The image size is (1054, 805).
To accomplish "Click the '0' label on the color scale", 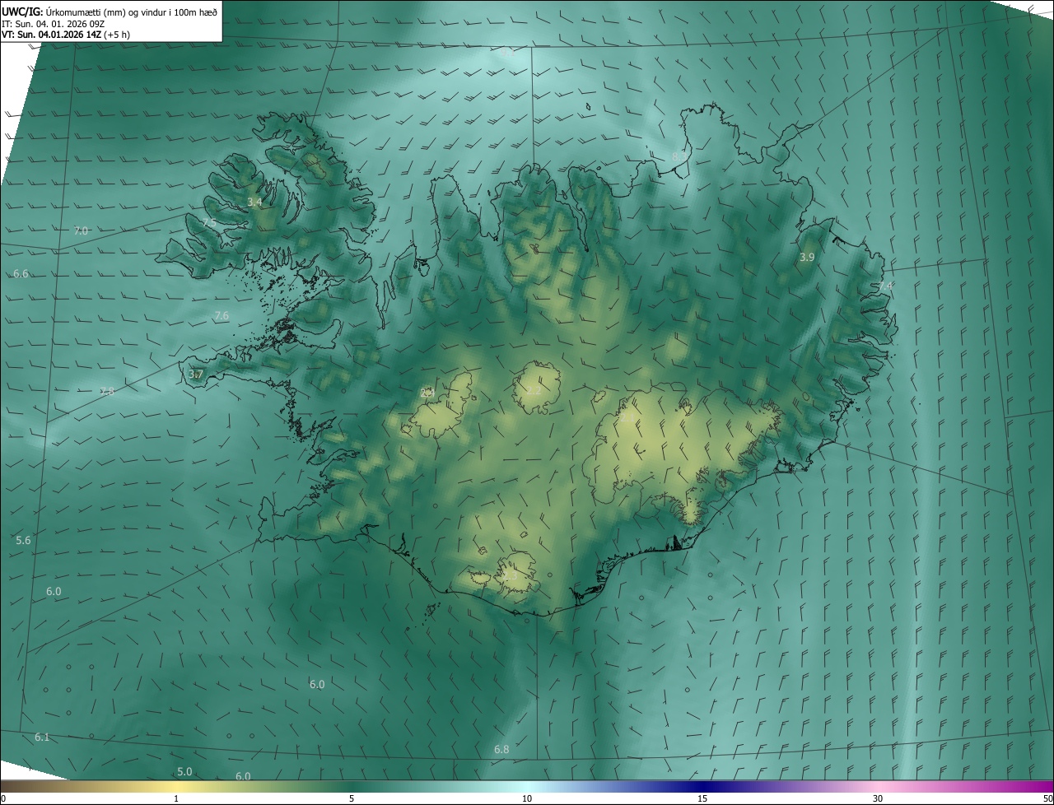I will pos(2,799).
